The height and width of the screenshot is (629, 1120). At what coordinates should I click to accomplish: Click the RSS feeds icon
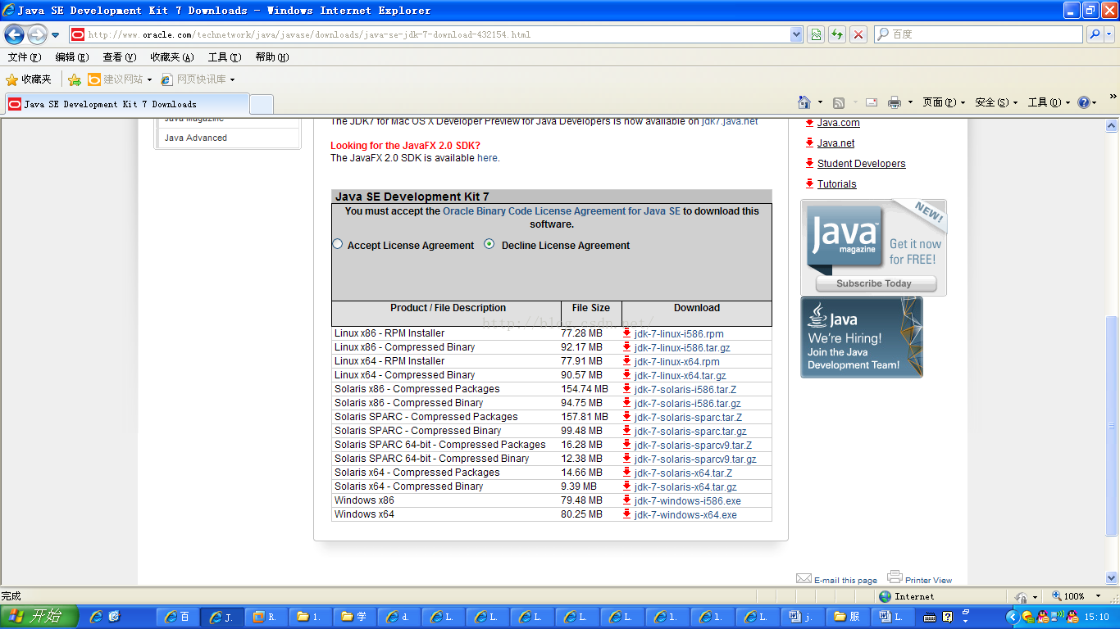[839, 102]
